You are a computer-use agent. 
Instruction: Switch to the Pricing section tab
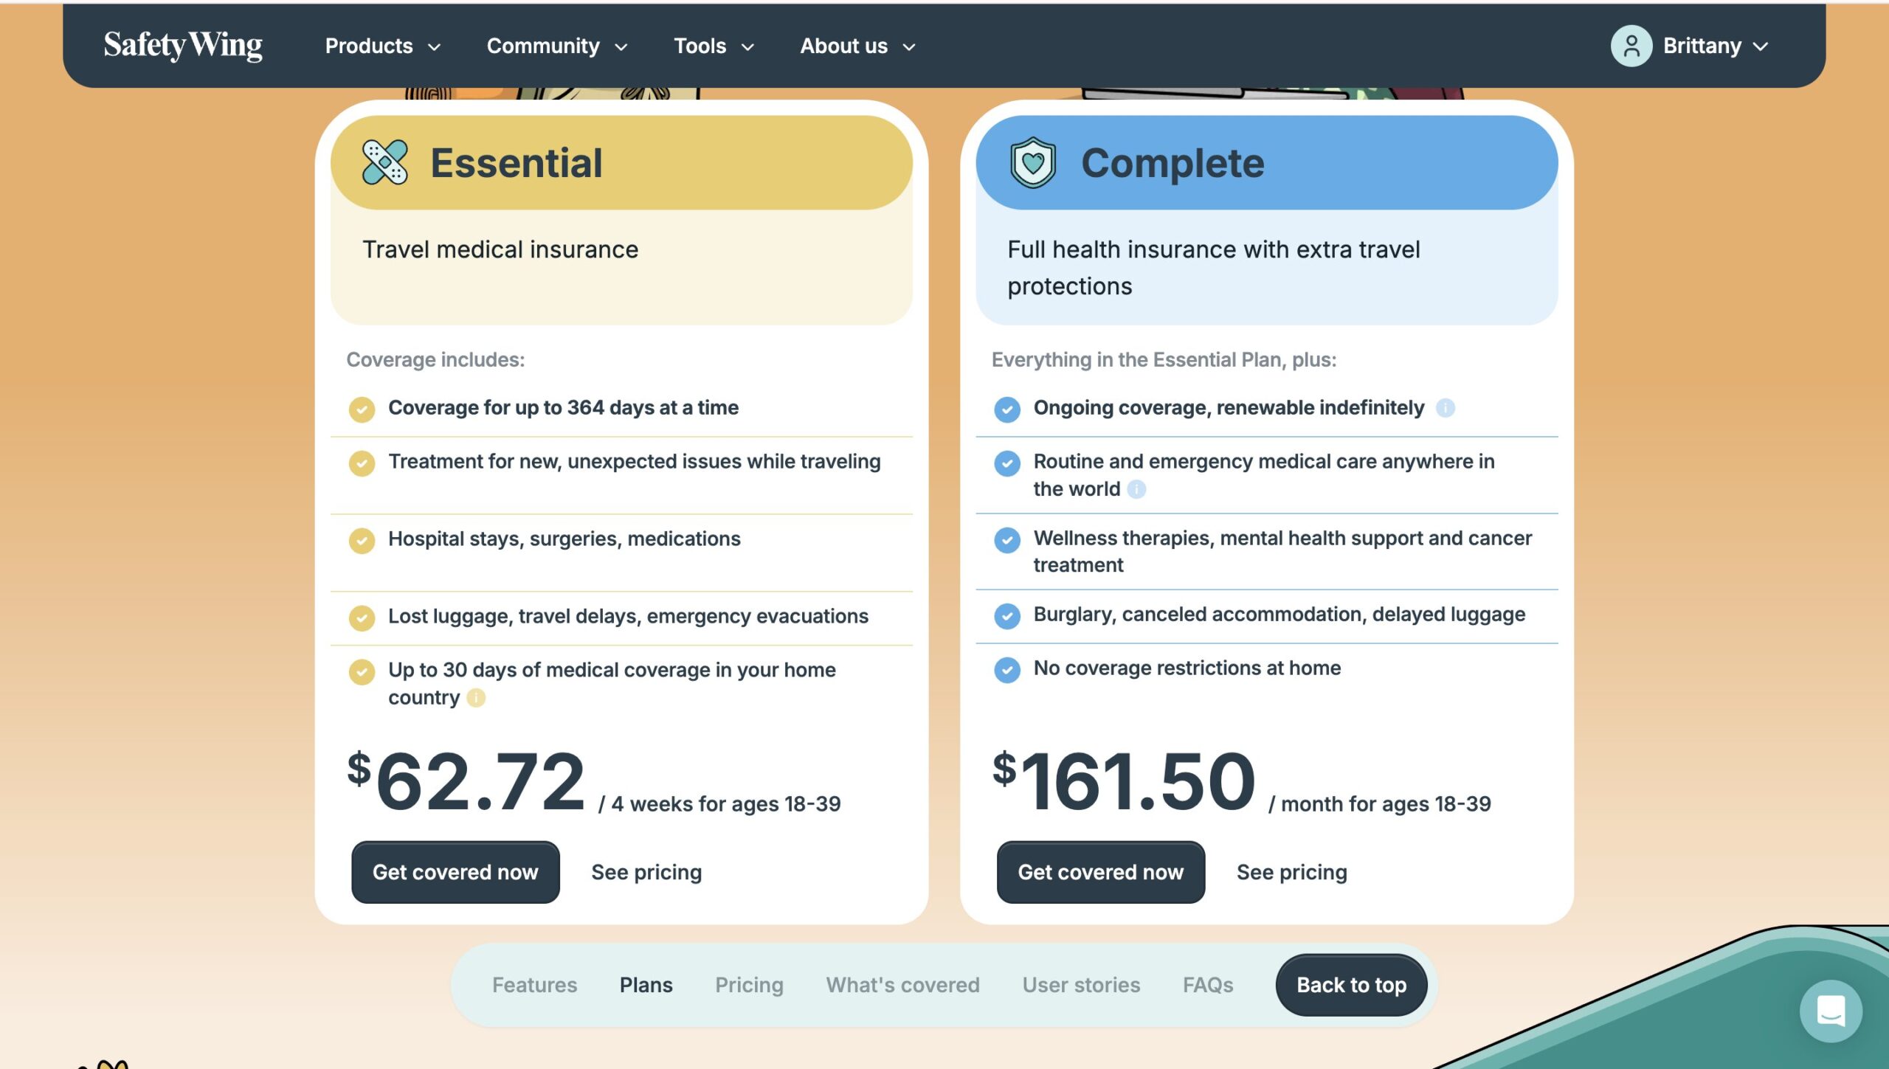pos(748,985)
